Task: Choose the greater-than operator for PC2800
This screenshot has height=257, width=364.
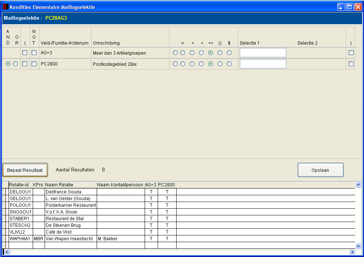Action: pyautogui.click(x=192, y=64)
